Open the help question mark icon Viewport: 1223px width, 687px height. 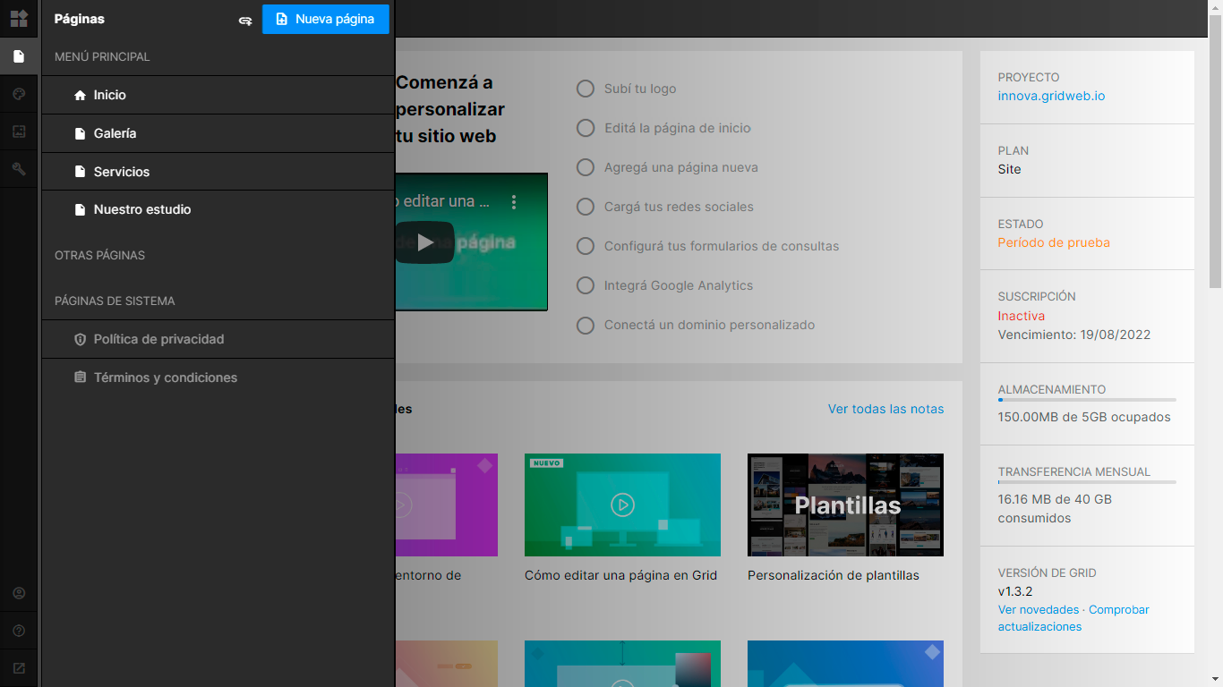tap(19, 631)
